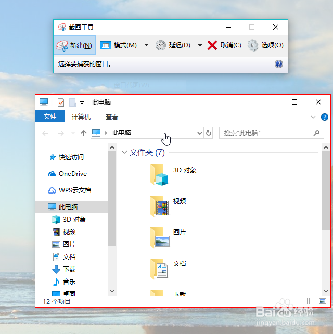Select the 文档 folder icon

(x=159, y=268)
